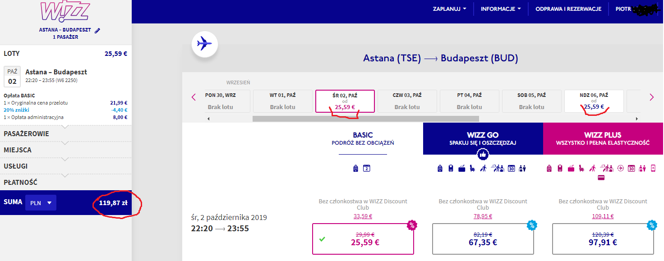The width and height of the screenshot is (664, 261).
Task: Expand the USŁUGI section
Action: (x=66, y=166)
